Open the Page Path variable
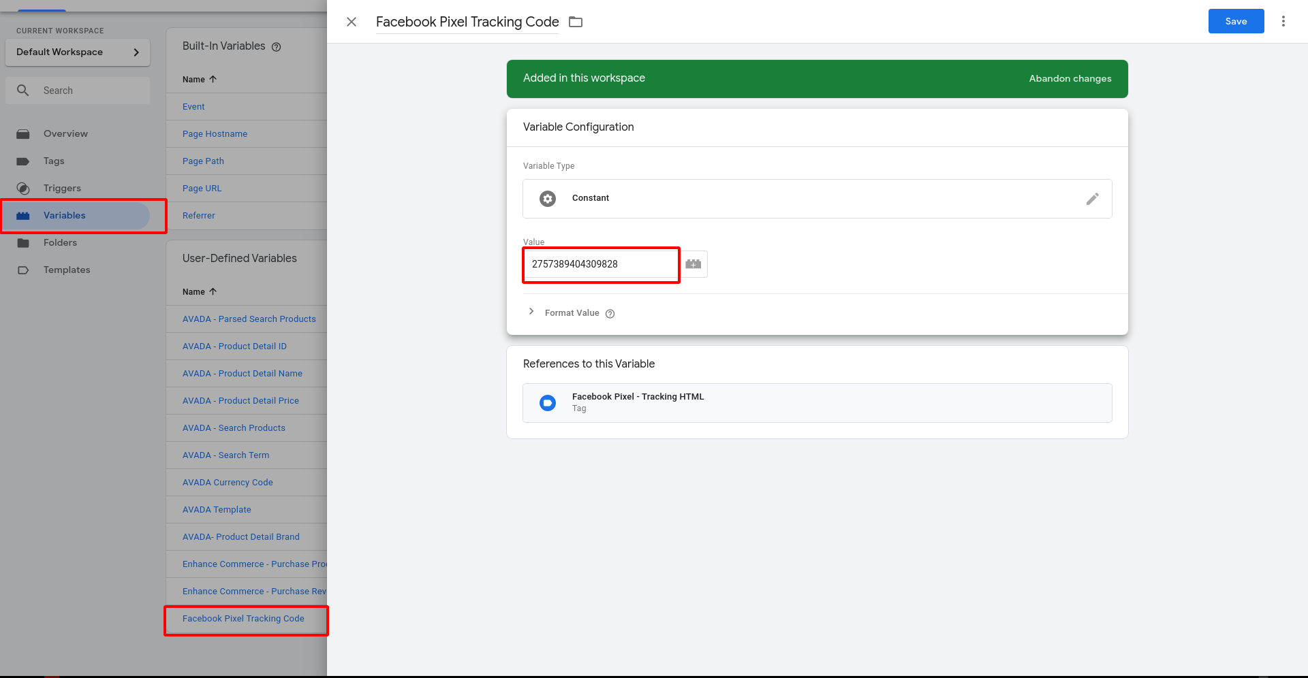The image size is (1308, 678). [203, 161]
